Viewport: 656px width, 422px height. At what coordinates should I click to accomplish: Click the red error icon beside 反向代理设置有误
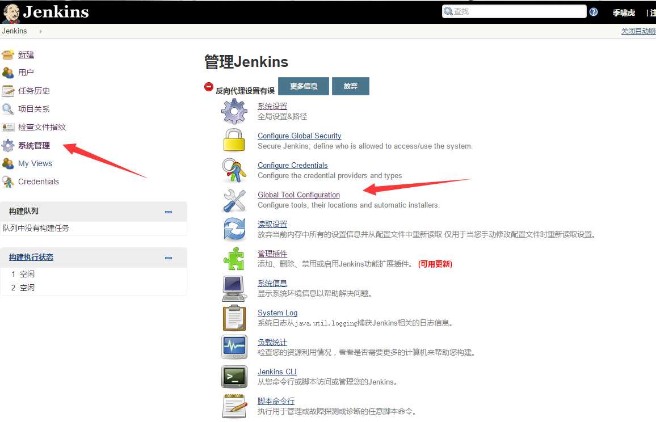click(209, 87)
